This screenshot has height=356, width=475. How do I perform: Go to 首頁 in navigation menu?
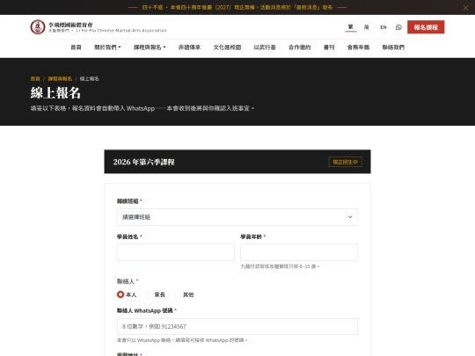pyautogui.click(x=76, y=47)
